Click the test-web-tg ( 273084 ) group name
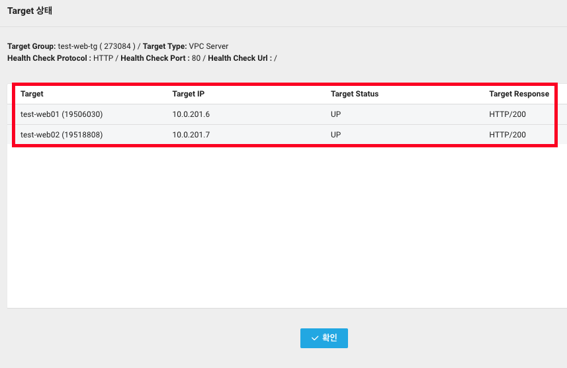Viewport: 567px width, 368px height. click(97, 46)
